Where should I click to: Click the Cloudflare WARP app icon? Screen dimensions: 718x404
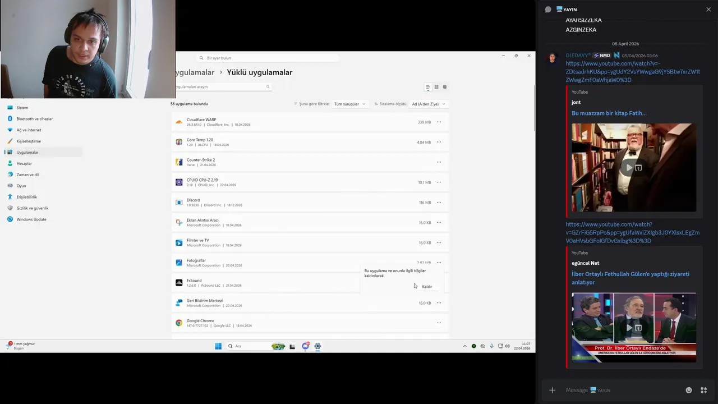[179, 122]
